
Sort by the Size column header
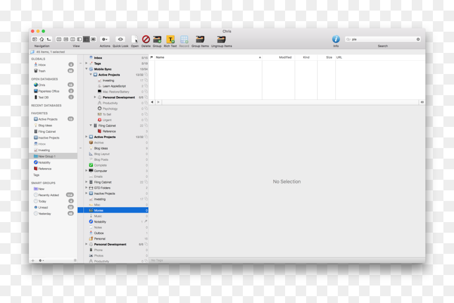tap(326, 58)
